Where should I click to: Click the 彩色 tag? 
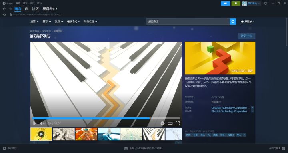(222, 135)
